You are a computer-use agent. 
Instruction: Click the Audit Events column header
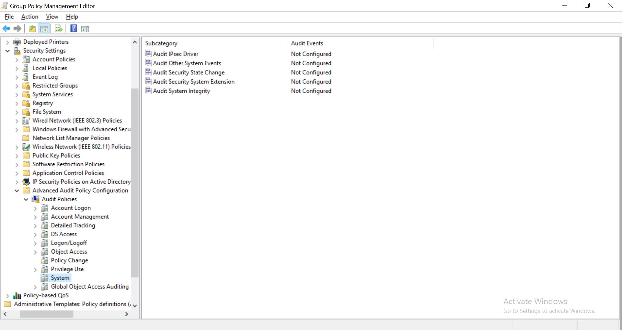pyautogui.click(x=307, y=43)
